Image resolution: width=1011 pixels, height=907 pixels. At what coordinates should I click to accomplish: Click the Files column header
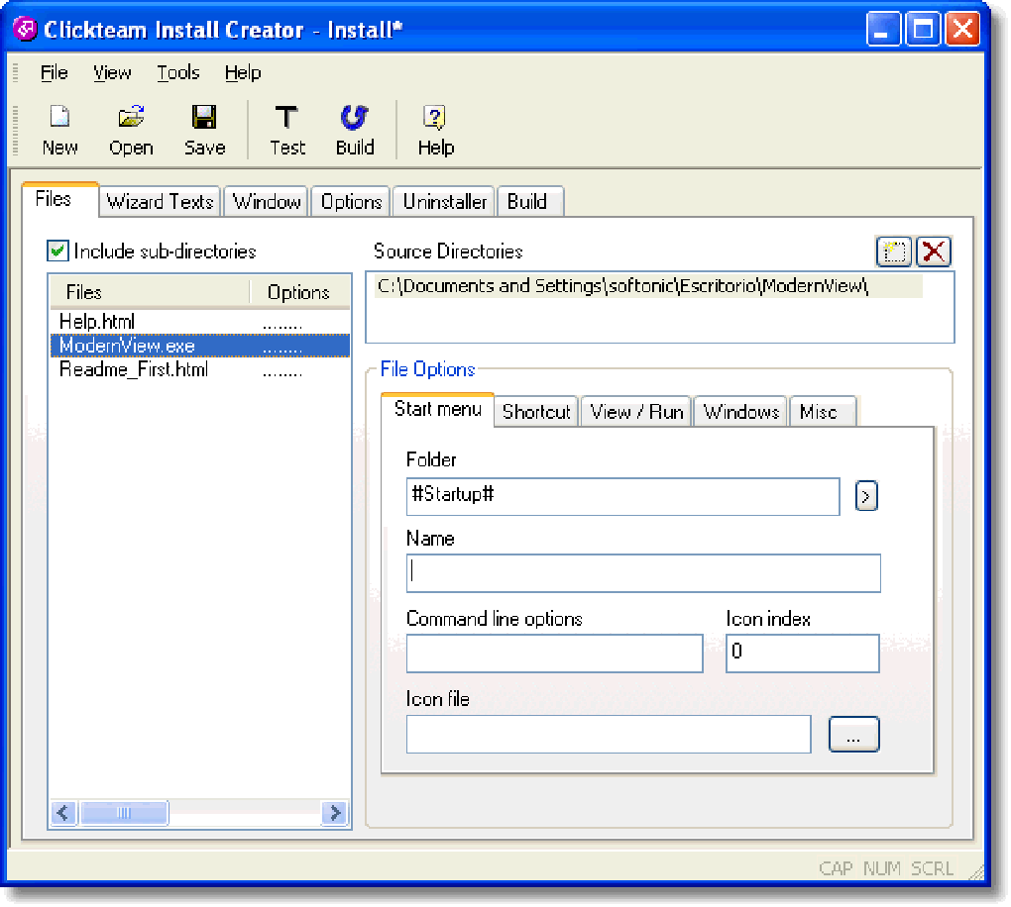[150, 292]
